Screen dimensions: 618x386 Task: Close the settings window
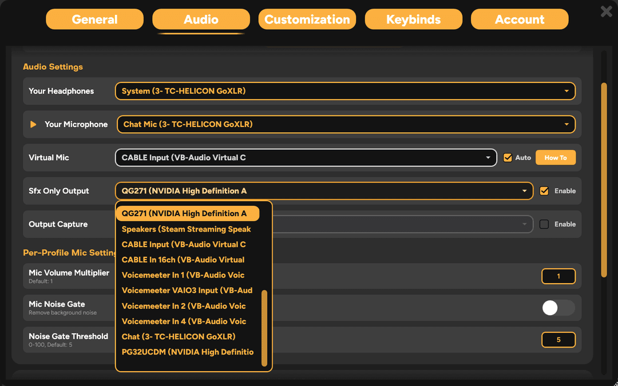click(606, 11)
